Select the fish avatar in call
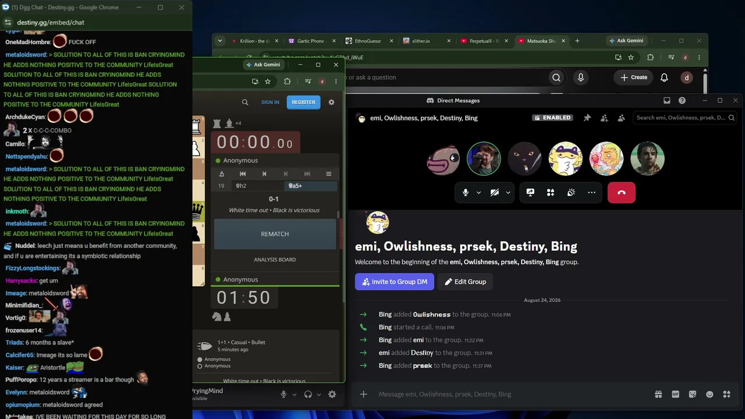Image resolution: width=745 pixels, height=419 pixels. tap(443, 159)
